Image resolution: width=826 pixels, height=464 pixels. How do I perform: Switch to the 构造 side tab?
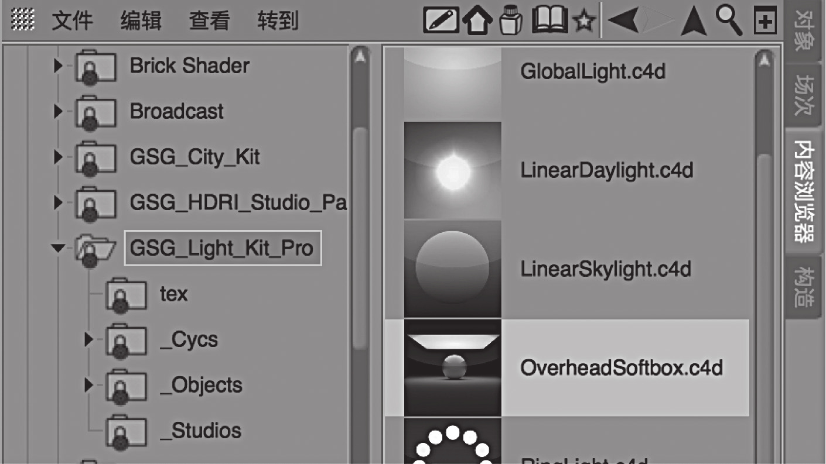tap(805, 287)
